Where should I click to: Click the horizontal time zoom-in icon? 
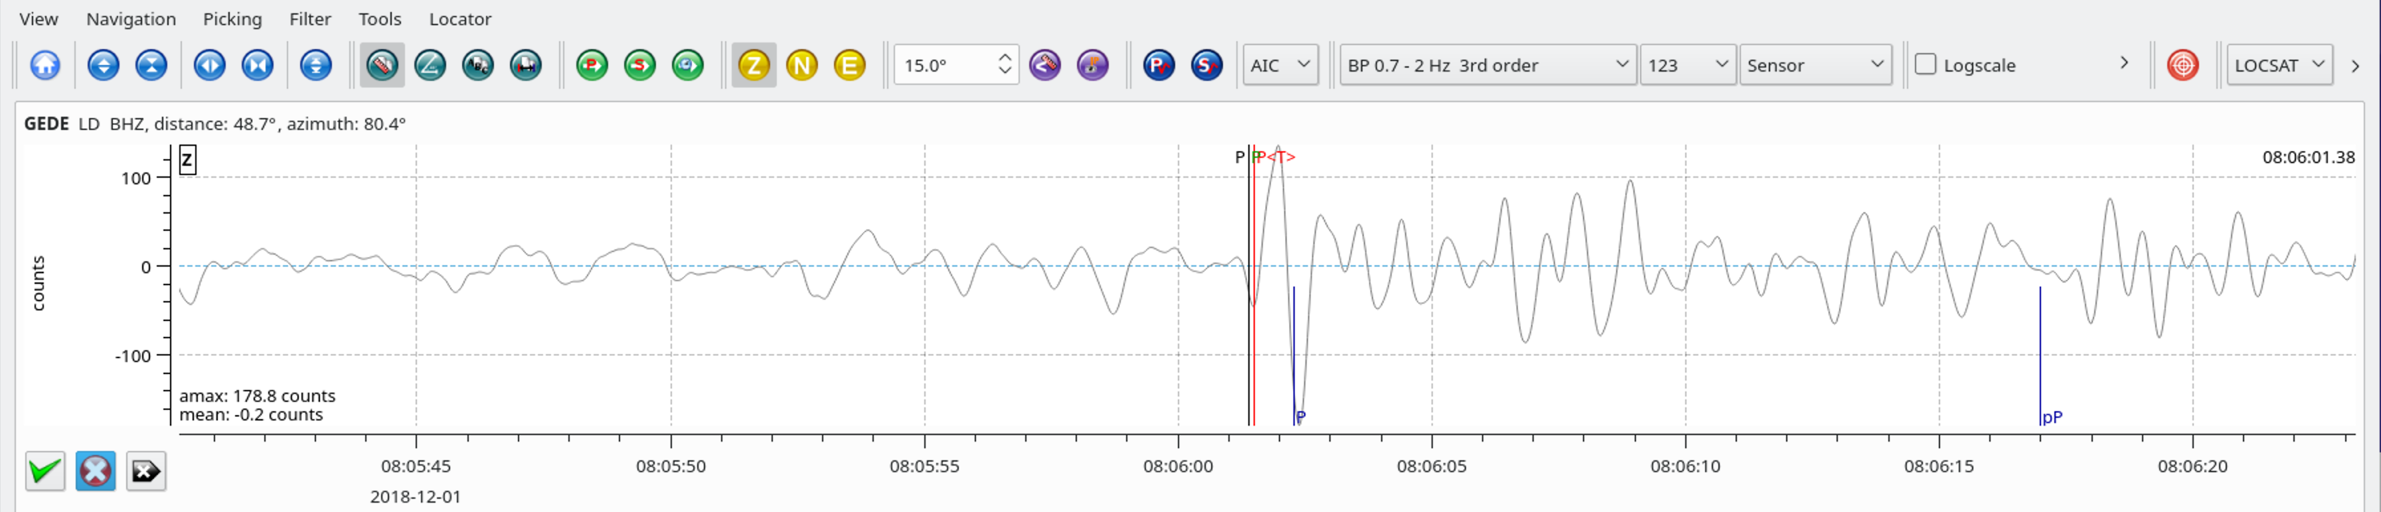(210, 66)
